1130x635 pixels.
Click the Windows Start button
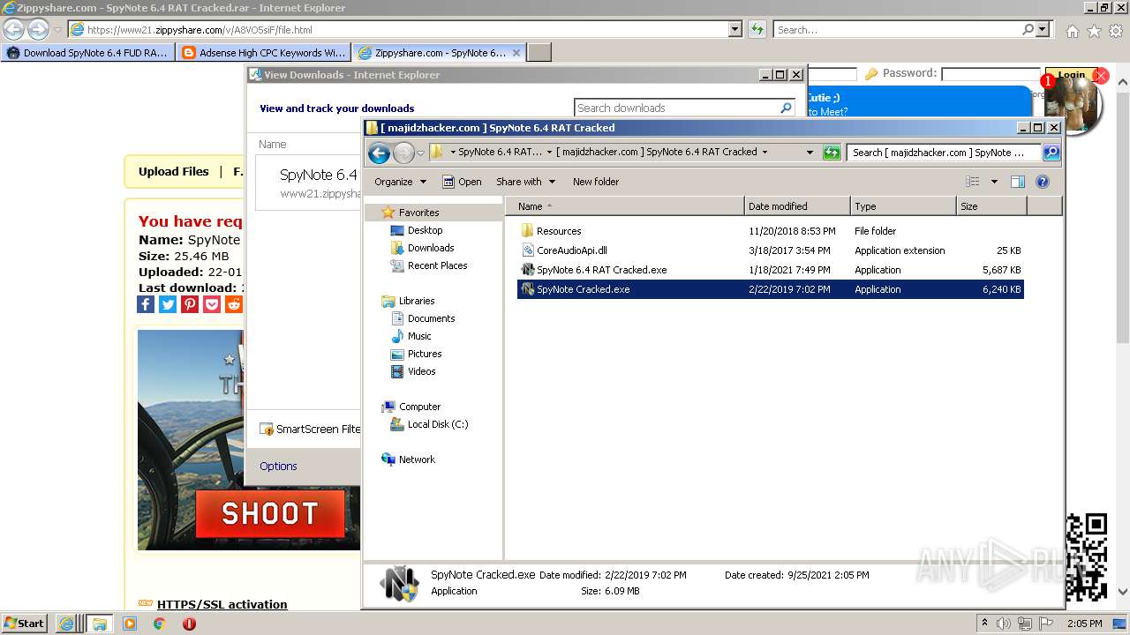[24, 624]
